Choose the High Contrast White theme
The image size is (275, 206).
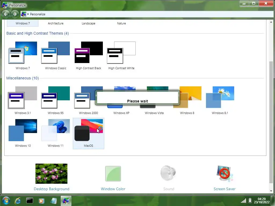pos(121,53)
